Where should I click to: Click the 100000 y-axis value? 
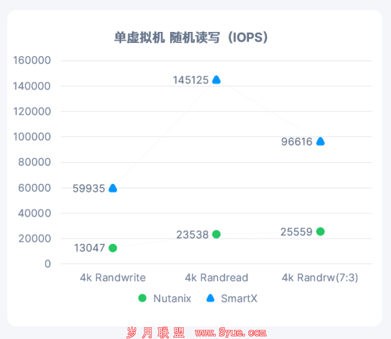click(x=32, y=137)
